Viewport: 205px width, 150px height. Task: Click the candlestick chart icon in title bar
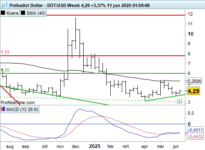(5, 5)
